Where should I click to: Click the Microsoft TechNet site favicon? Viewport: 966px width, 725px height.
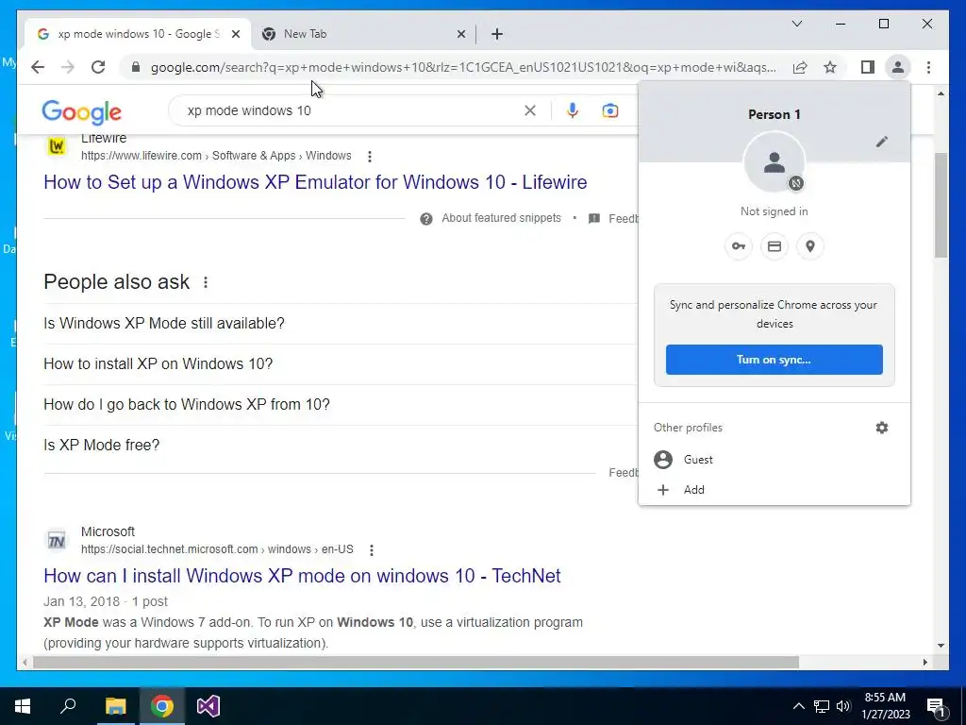(57, 541)
